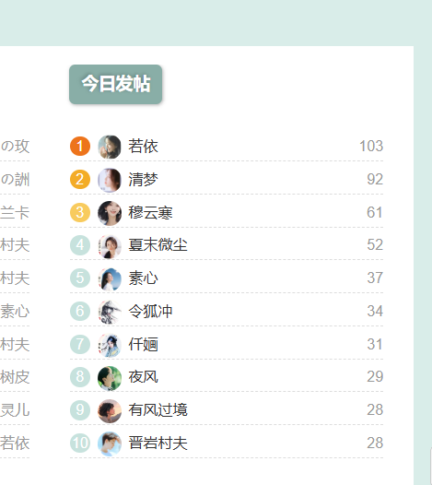Open 仟婳's profile avatar
This screenshot has height=485, width=432.
pyautogui.click(x=110, y=345)
